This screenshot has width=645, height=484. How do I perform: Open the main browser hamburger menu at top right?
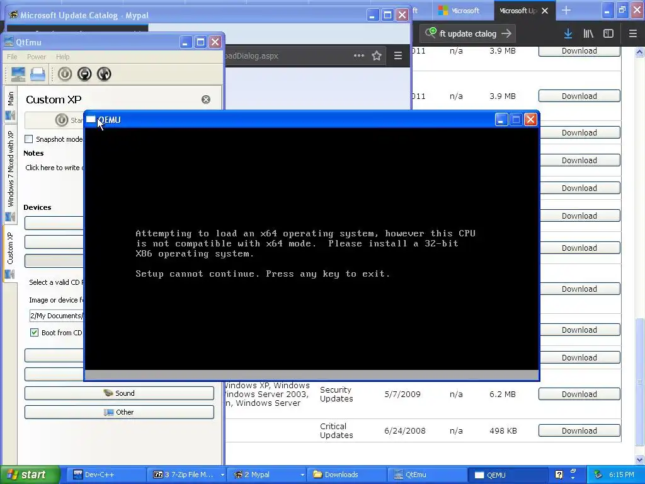coord(633,34)
